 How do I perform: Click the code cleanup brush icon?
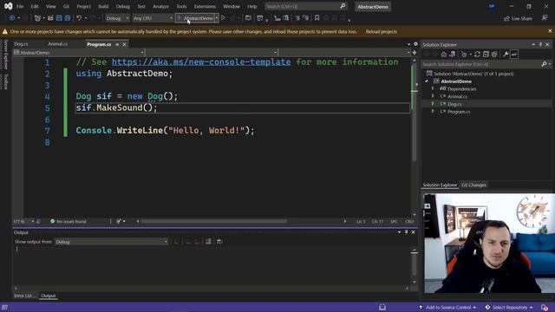[119, 222]
